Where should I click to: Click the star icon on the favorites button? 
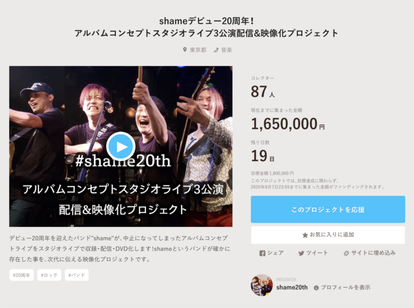pyautogui.click(x=305, y=235)
